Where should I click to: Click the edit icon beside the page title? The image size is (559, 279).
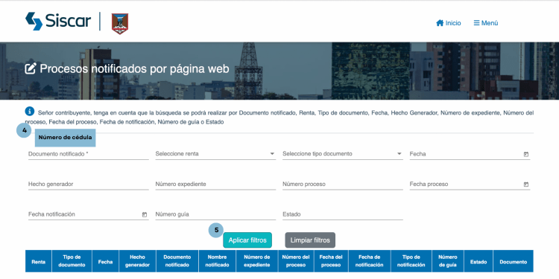[x=31, y=68]
